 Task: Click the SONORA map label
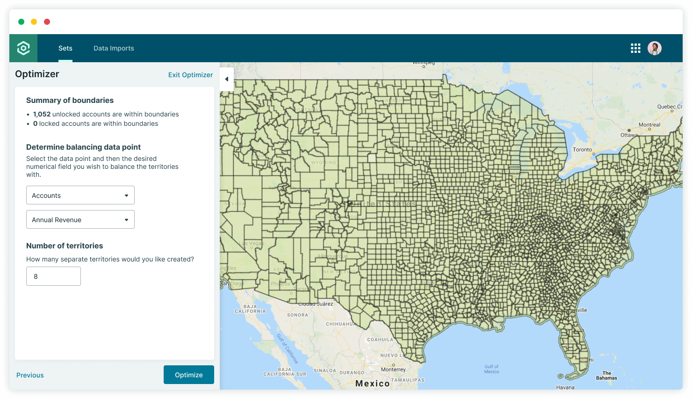pos(298,315)
